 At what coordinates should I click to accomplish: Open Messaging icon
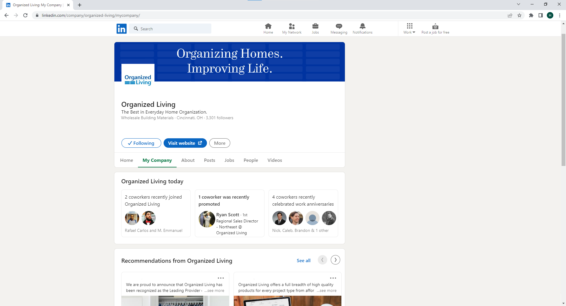point(339,29)
